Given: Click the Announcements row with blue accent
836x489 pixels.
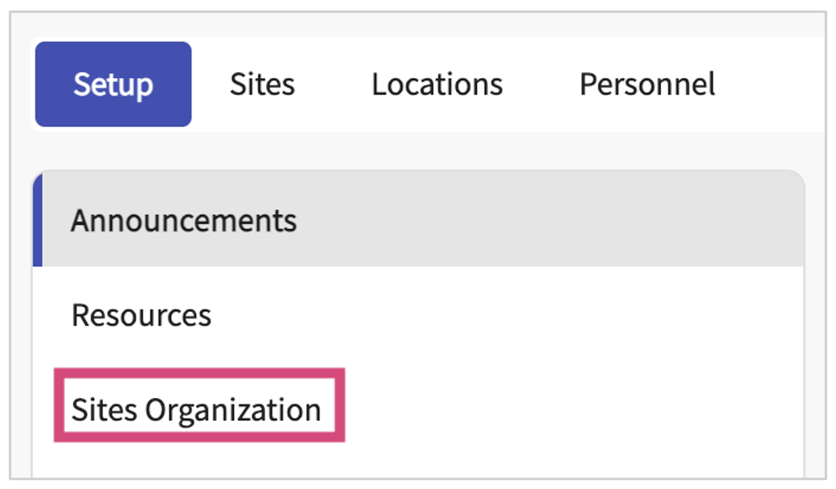Looking at the screenshot, I should coord(184,221).
